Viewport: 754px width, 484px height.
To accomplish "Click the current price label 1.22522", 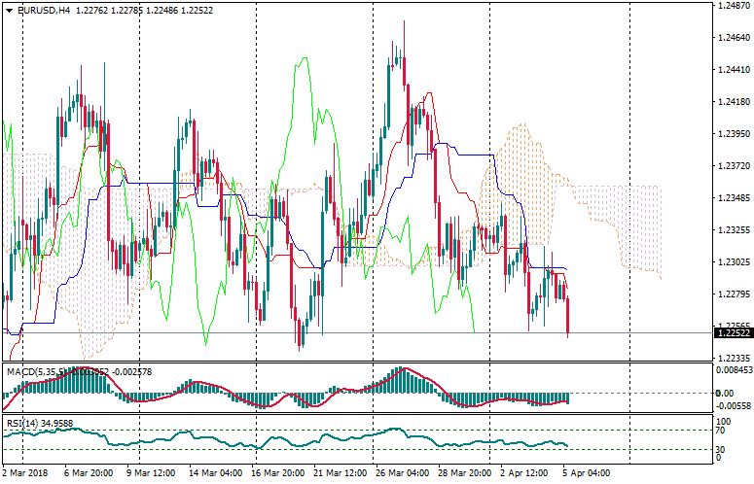I will [x=732, y=332].
